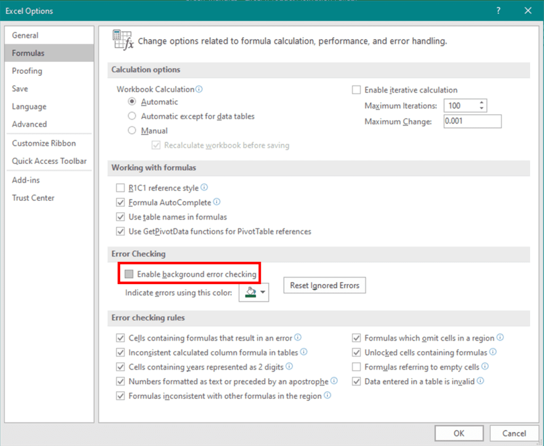Pick the error indicator color swatch
The height and width of the screenshot is (446, 544).
tap(250, 293)
